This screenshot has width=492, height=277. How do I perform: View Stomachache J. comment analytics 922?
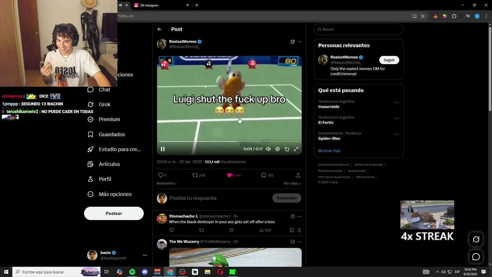pyautogui.click(x=265, y=230)
